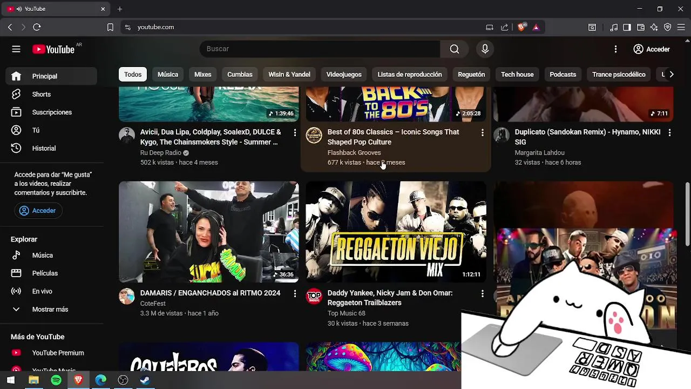Open Brave Shields lion icon

pos(521,27)
